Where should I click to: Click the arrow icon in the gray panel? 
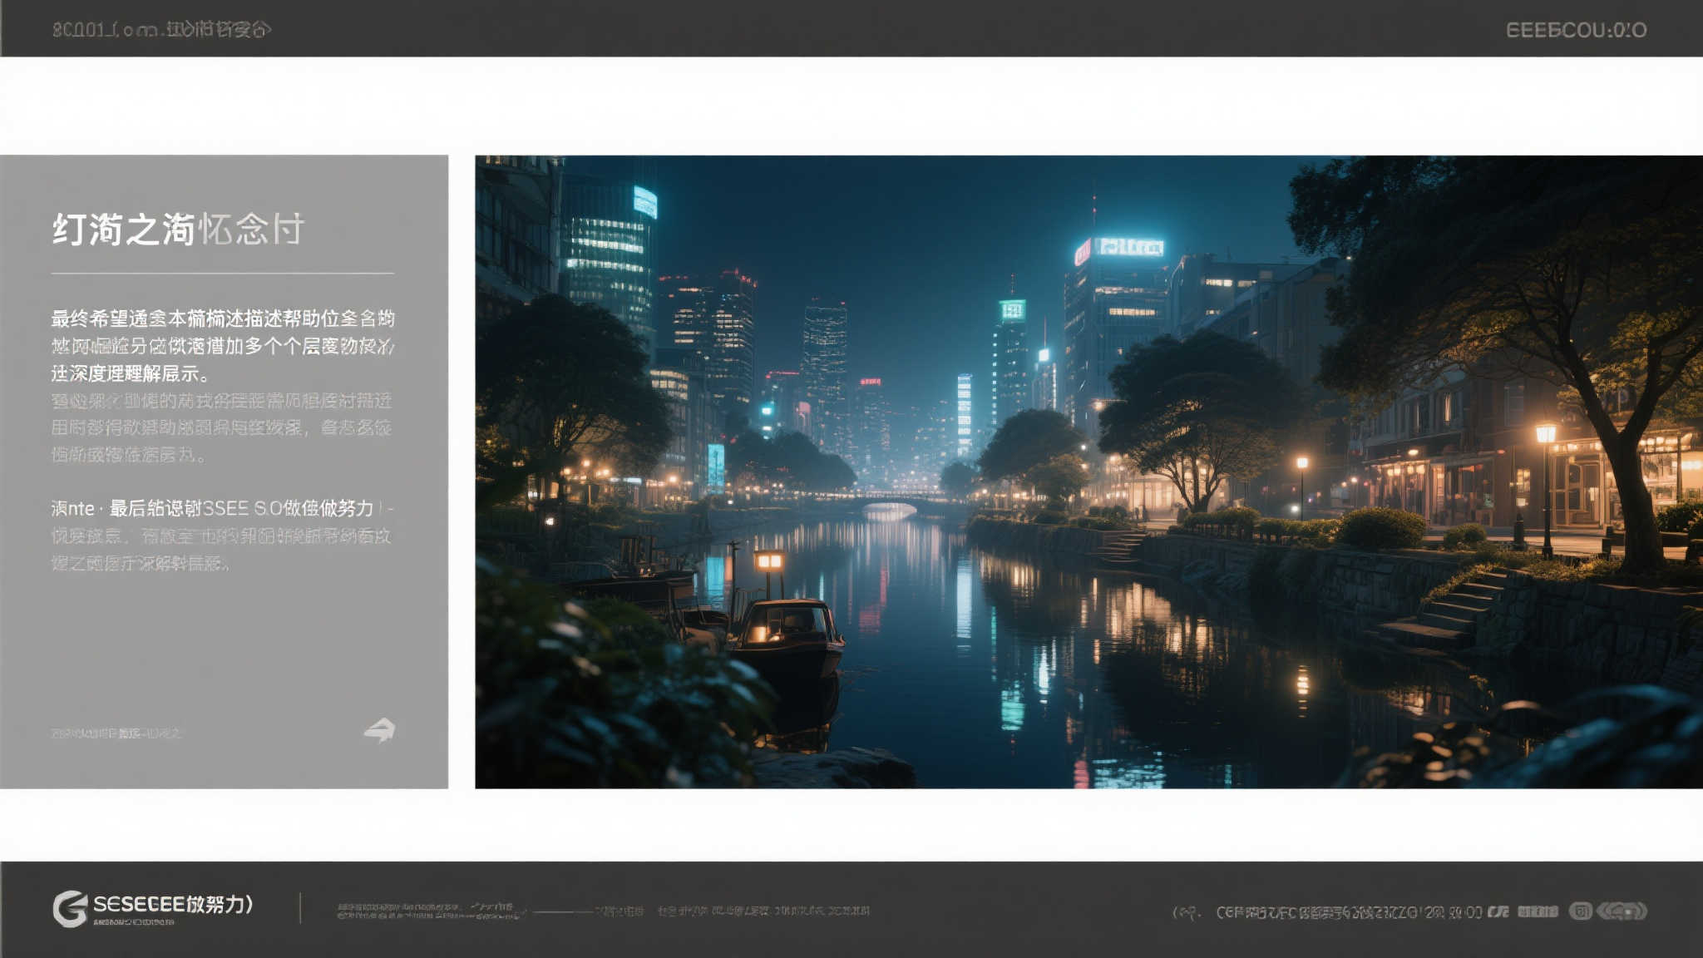coord(380,730)
